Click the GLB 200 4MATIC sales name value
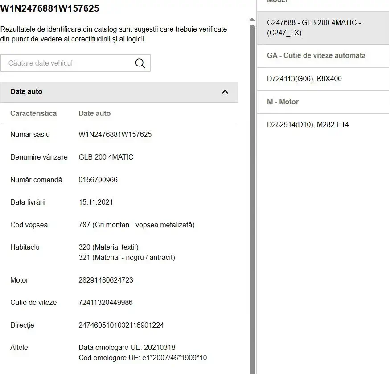Image resolution: width=390 pixels, height=374 pixels. coord(106,157)
